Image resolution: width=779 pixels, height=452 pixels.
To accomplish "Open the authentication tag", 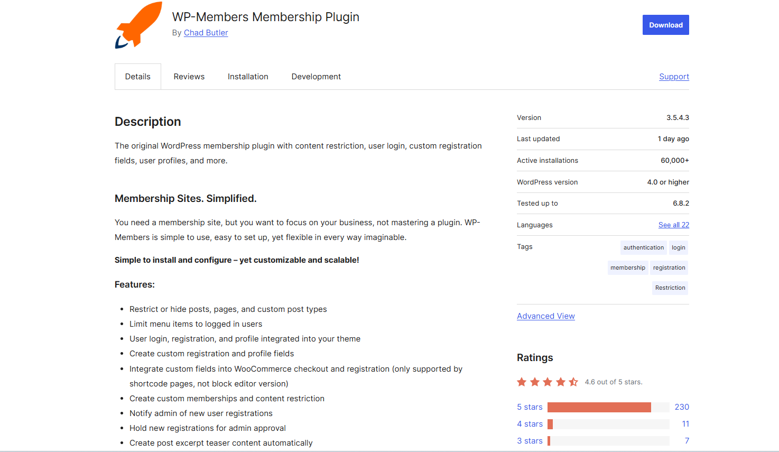I will click(644, 247).
